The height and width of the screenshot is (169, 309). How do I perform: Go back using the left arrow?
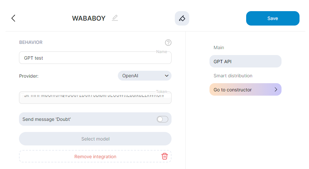point(13,18)
